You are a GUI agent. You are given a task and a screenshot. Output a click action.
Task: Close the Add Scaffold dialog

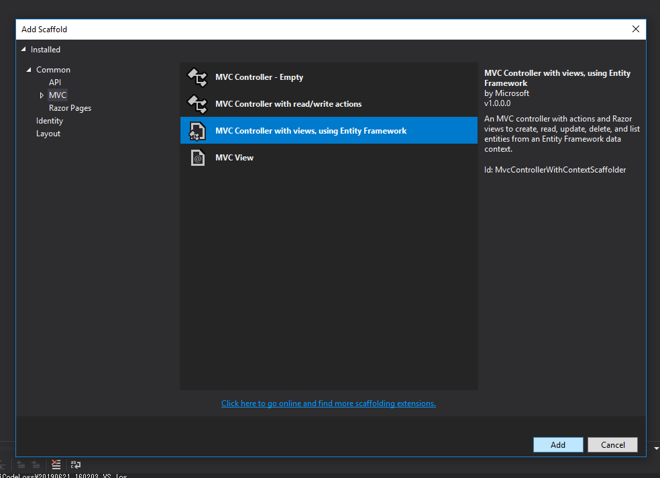coord(636,29)
